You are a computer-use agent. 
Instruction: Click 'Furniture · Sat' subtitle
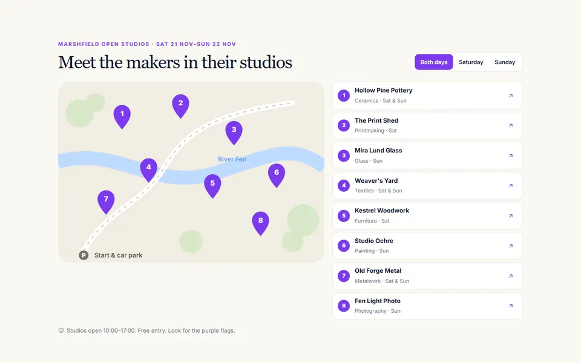(x=372, y=221)
